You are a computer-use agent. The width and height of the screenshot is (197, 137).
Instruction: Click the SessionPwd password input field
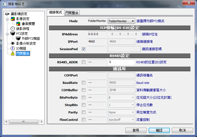(x=124, y=49)
